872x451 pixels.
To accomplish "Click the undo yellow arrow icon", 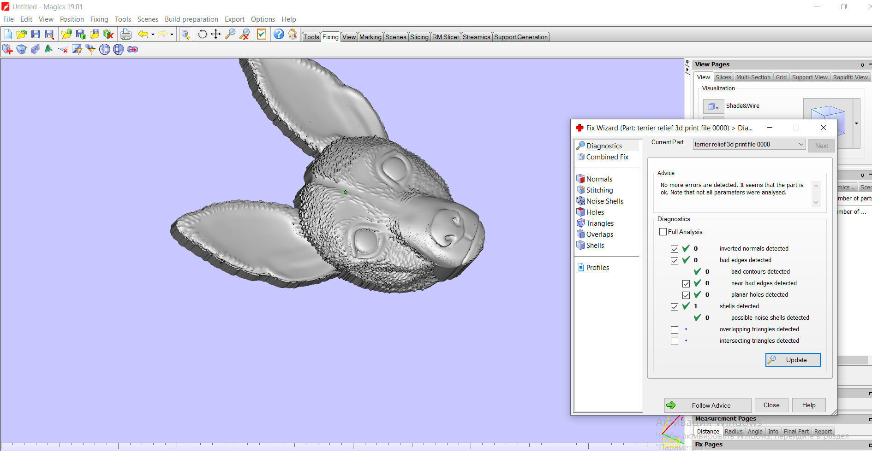I will (x=143, y=34).
